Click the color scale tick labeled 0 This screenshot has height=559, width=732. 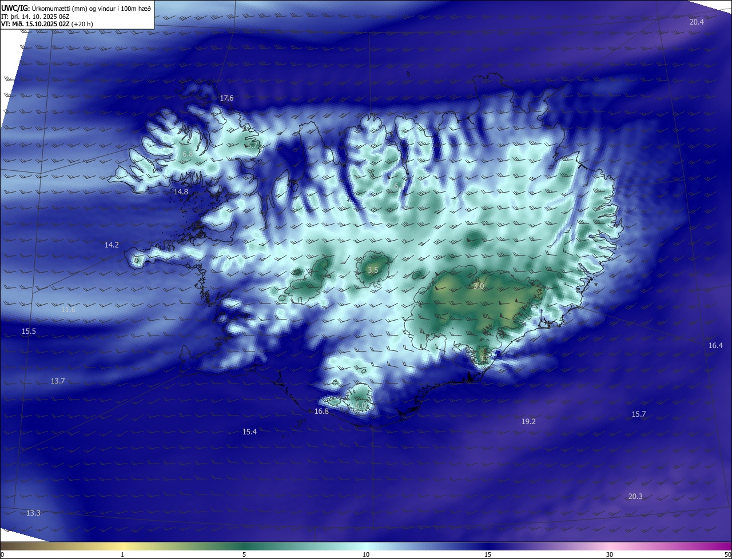click(2, 554)
